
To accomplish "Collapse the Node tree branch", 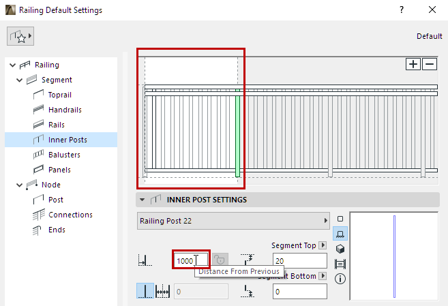I will click(19, 185).
